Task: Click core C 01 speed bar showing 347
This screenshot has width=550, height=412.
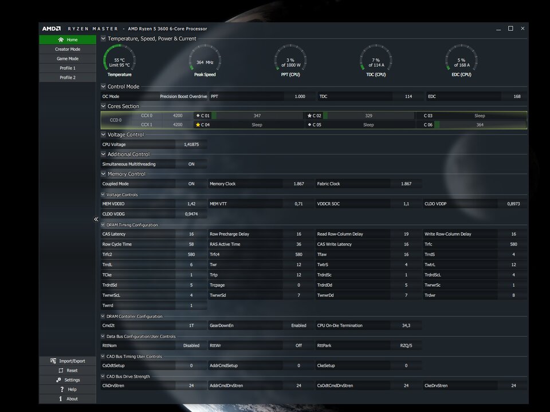Action: pos(257,116)
